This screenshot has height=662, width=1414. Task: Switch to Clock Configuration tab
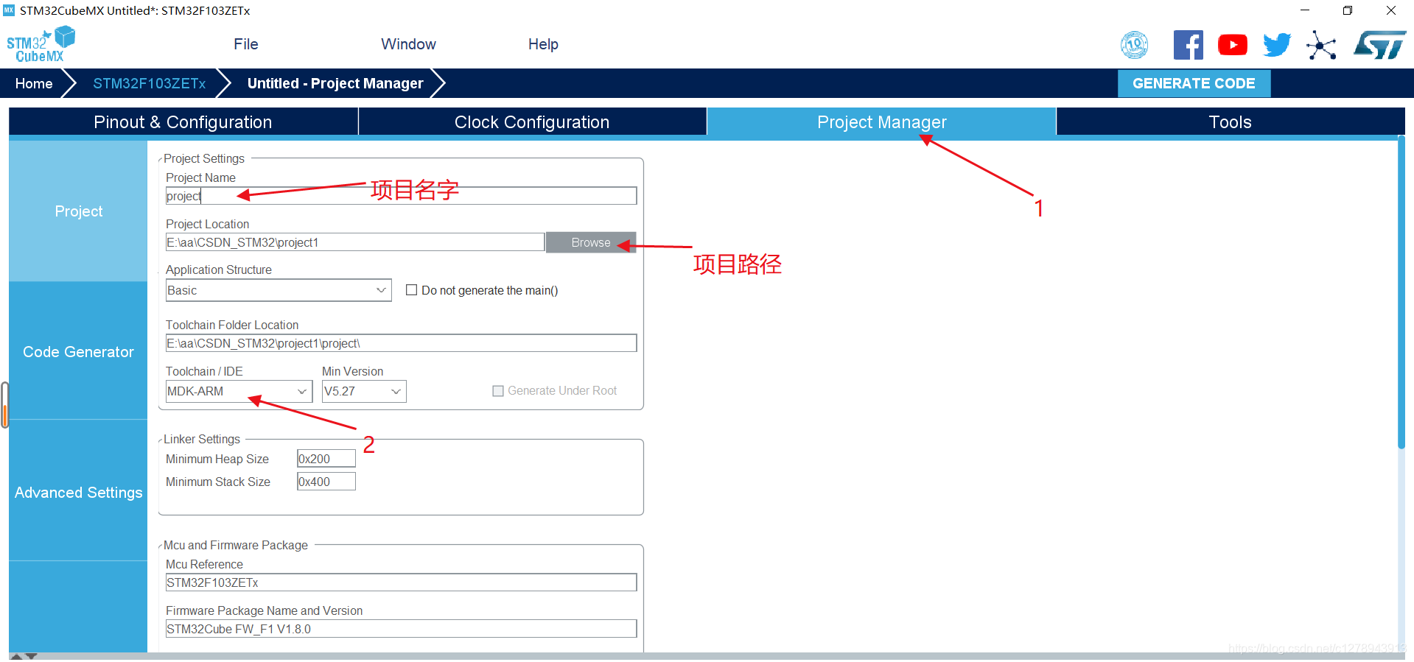(x=532, y=122)
